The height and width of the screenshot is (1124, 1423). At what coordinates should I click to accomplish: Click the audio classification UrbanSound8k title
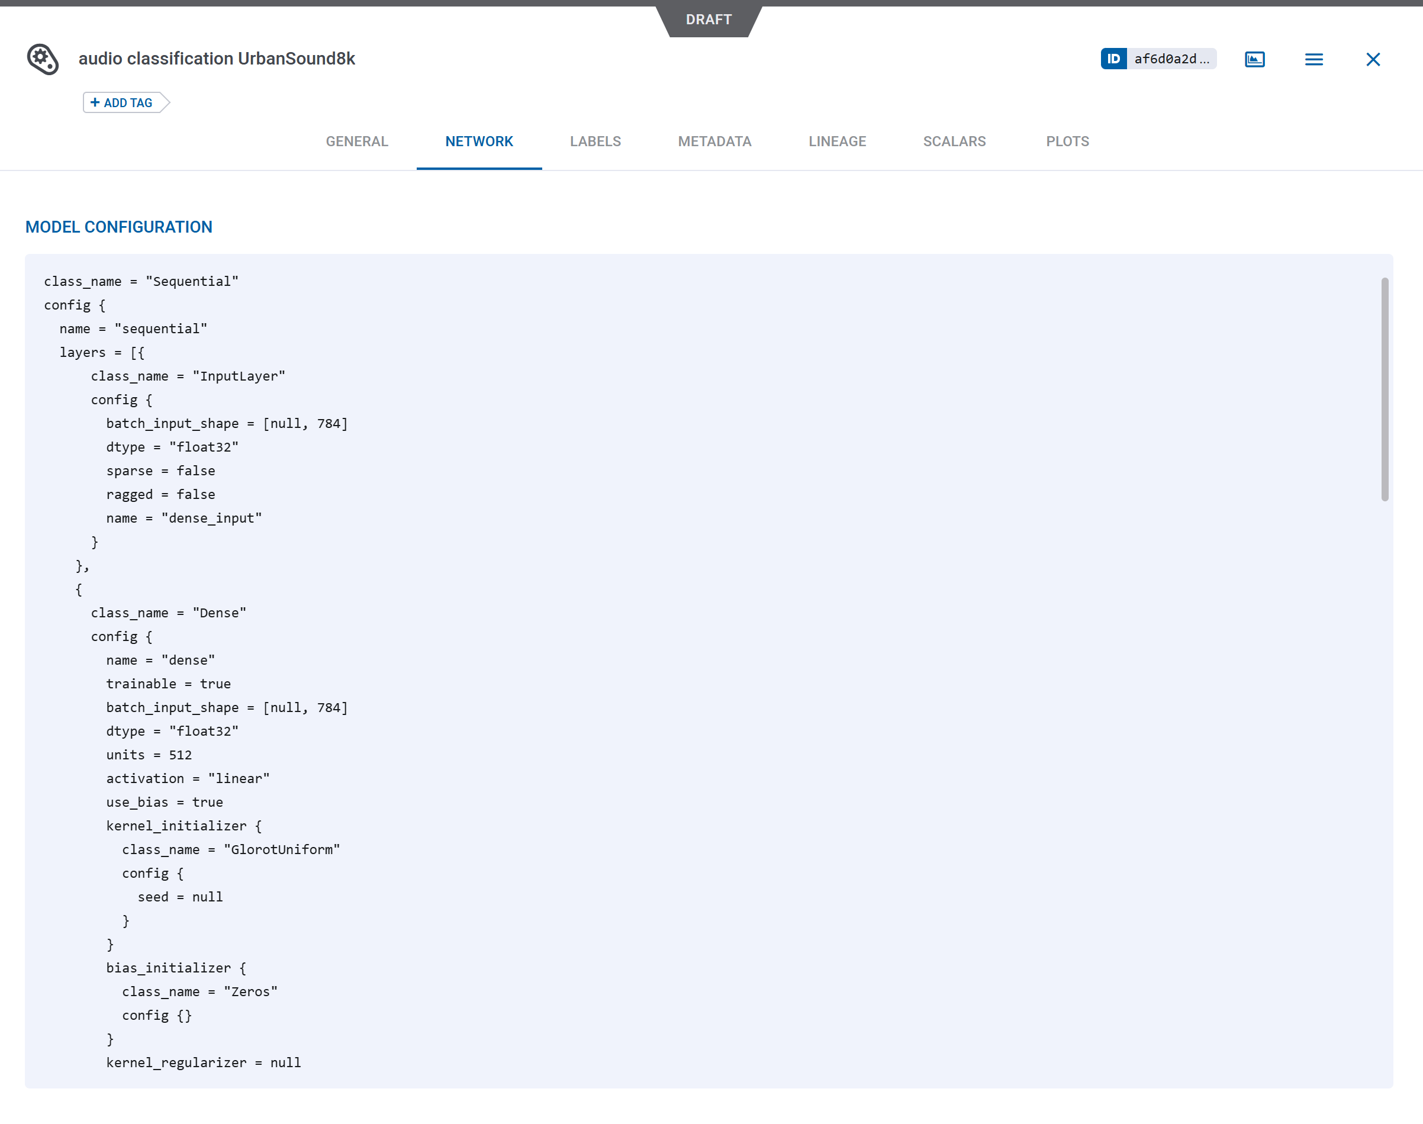click(x=217, y=59)
